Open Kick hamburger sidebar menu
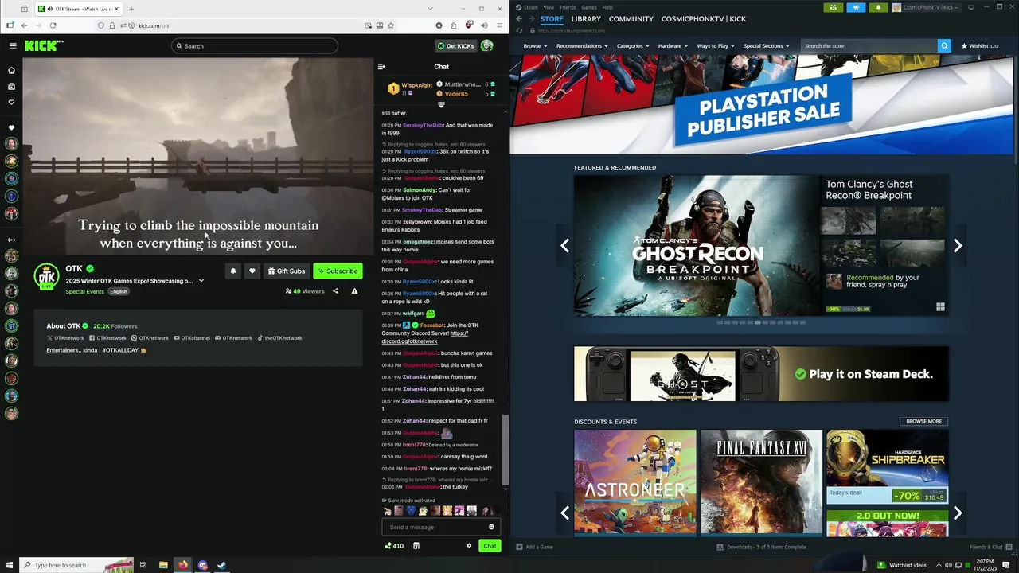This screenshot has height=573, width=1019. pyautogui.click(x=13, y=46)
